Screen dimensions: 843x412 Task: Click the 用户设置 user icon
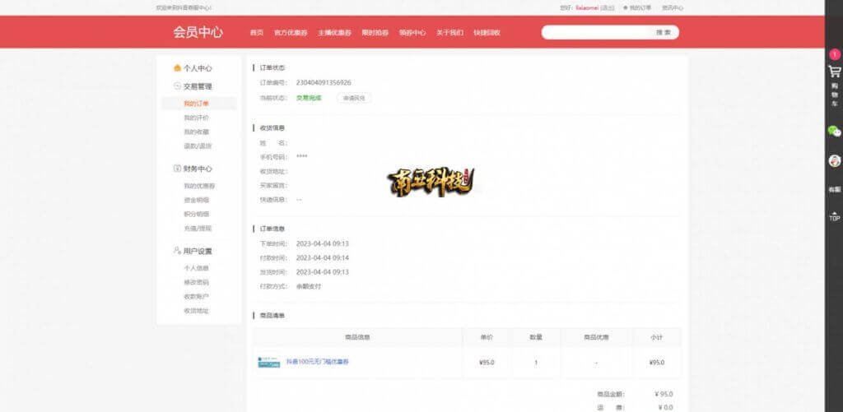(x=177, y=251)
